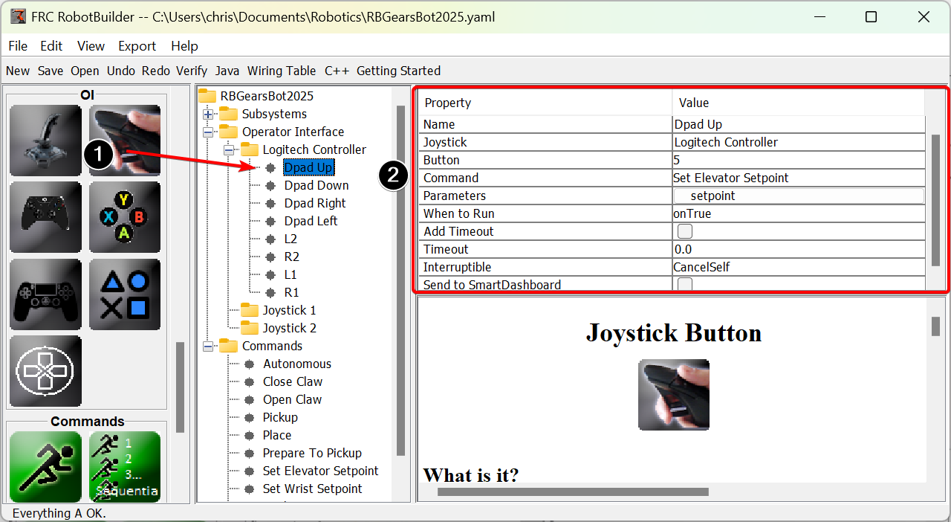
Task: Click the Timeout value field
Action: (799, 249)
